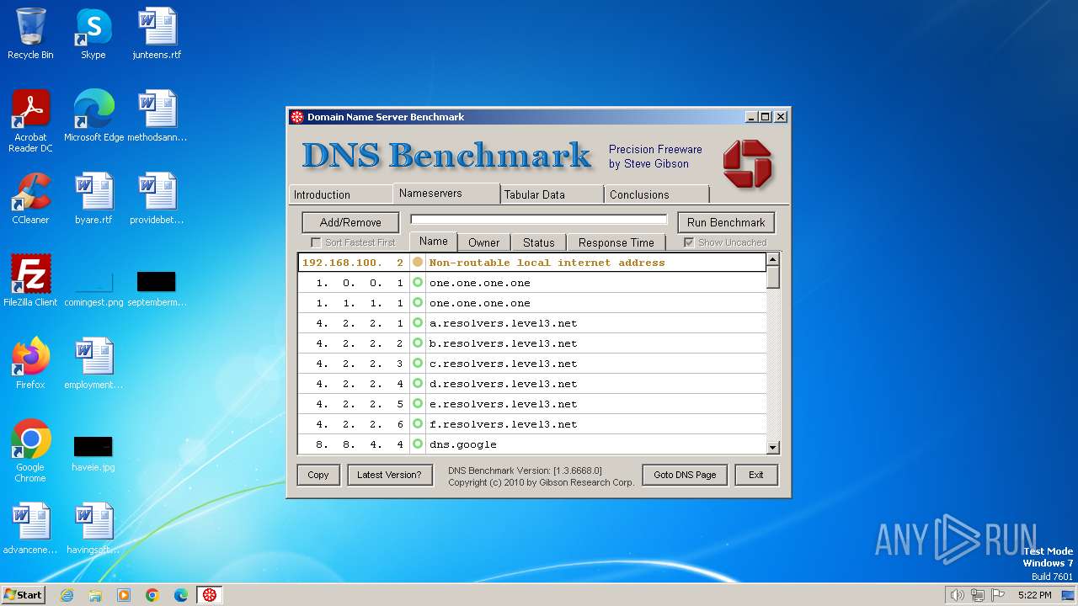Select the Owner sub-tab

pos(484,242)
